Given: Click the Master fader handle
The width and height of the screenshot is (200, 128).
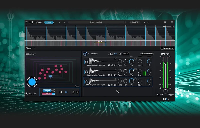Looking at the screenshot, I should tap(165, 64).
